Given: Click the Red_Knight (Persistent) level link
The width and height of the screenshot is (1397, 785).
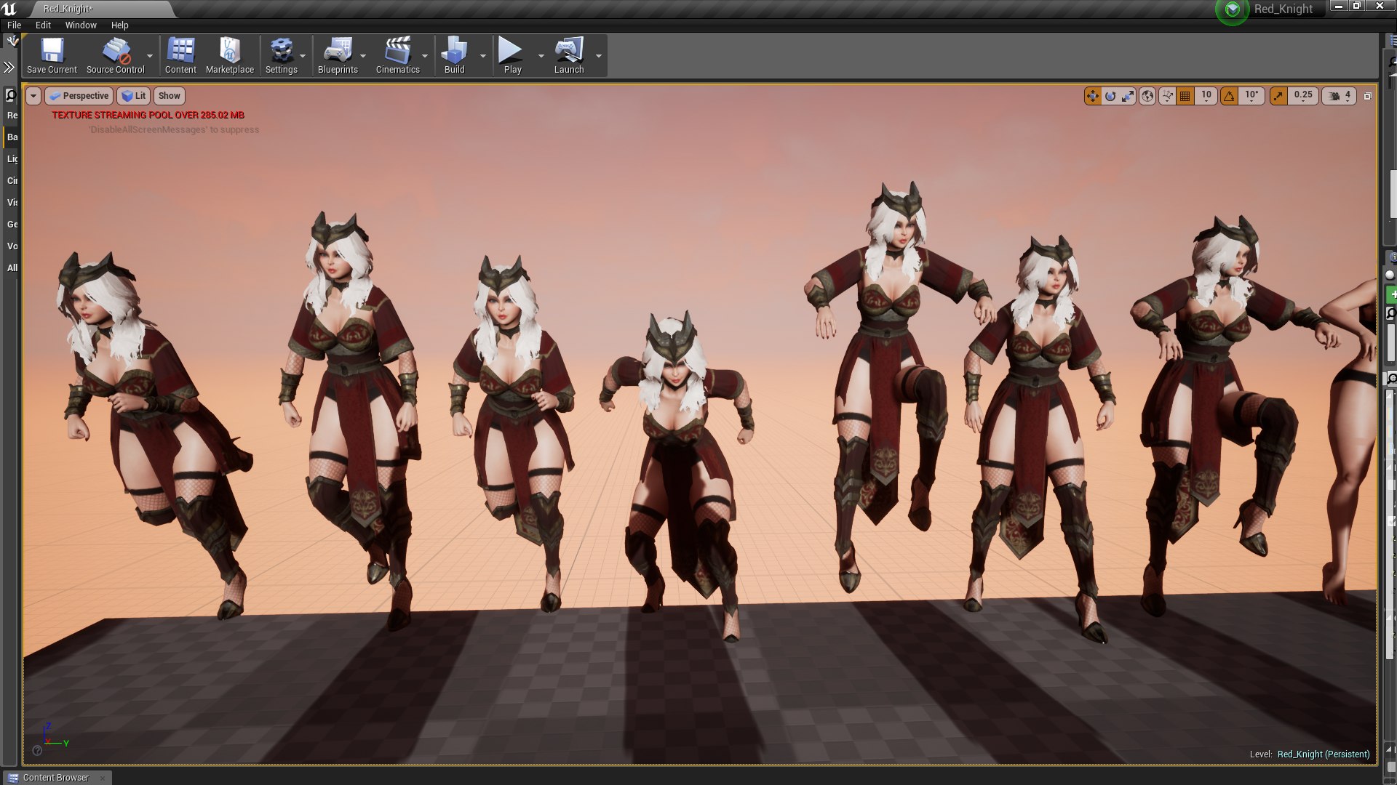Looking at the screenshot, I should 1324,754.
